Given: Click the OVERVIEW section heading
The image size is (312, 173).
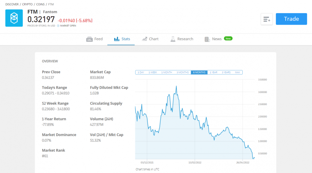Looking at the screenshot, I should tap(50, 61).
